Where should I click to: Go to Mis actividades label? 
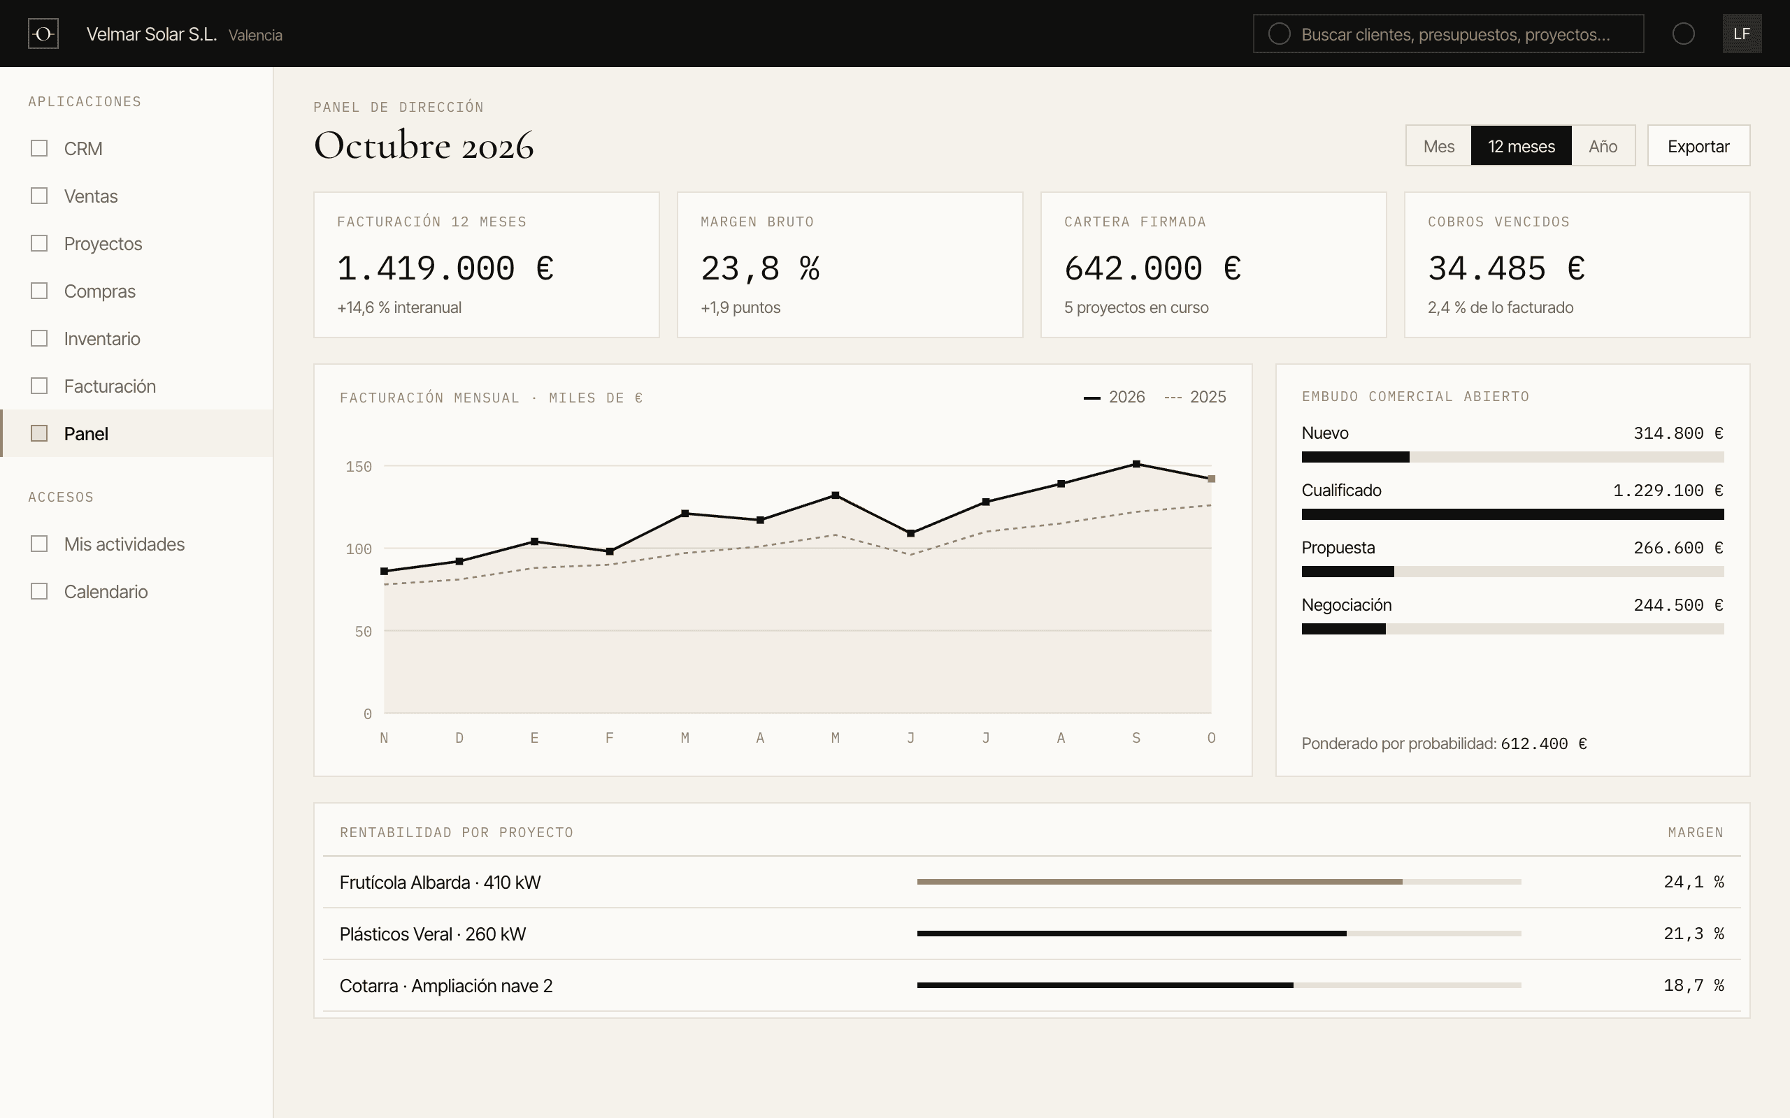coord(124,544)
